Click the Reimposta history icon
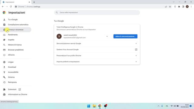This screenshot has width=194, height=109. pos(4,82)
